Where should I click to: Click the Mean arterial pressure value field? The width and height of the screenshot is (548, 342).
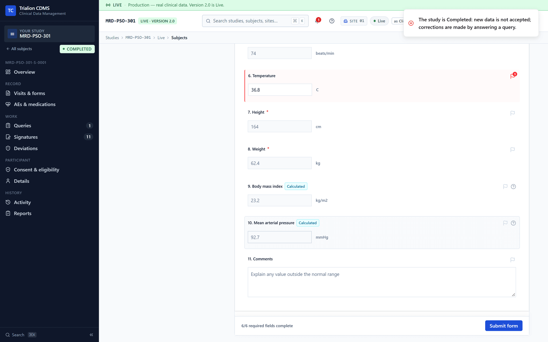280,237
